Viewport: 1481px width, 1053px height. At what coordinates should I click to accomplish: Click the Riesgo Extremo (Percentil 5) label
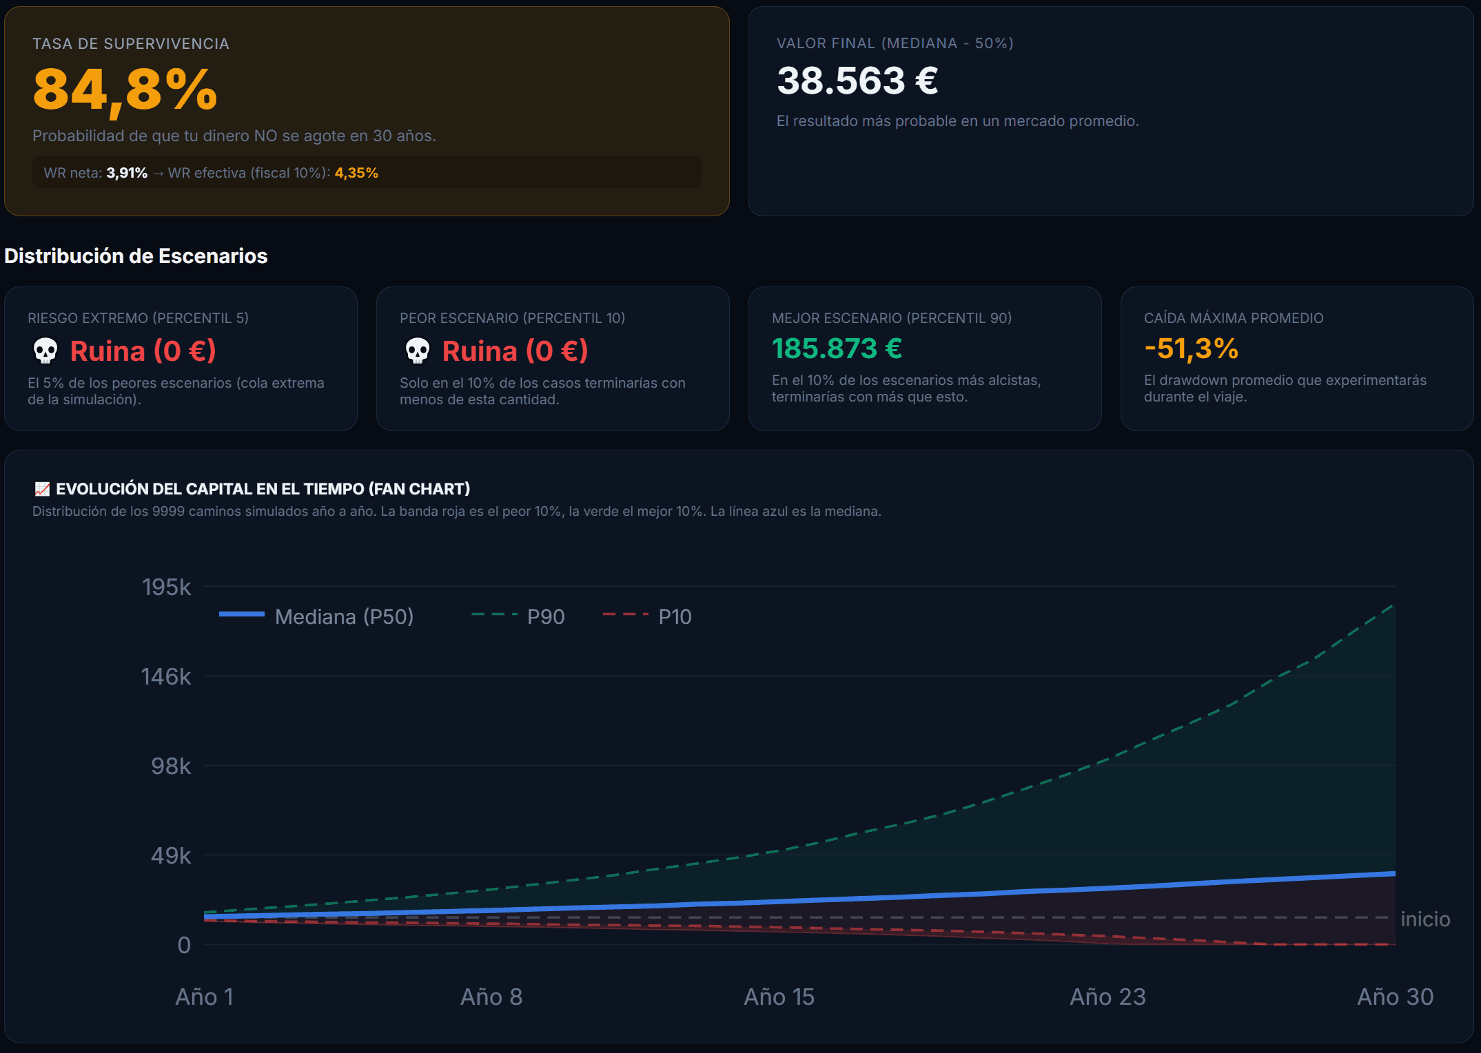pos(138,318)
